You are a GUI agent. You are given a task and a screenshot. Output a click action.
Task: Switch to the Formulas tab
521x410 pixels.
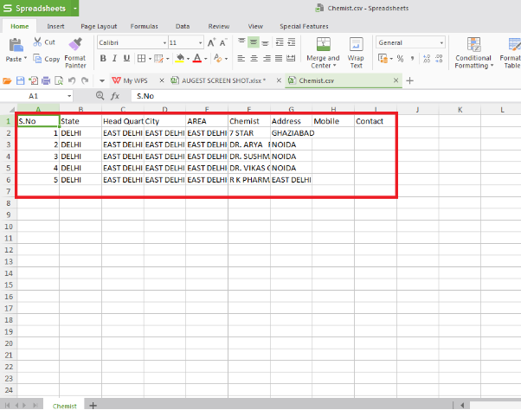[x=145, y=27]
